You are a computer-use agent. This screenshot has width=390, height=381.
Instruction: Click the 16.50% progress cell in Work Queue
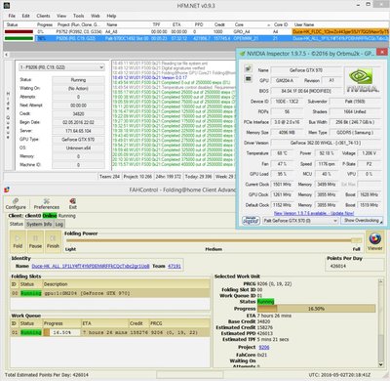point(61,332)
